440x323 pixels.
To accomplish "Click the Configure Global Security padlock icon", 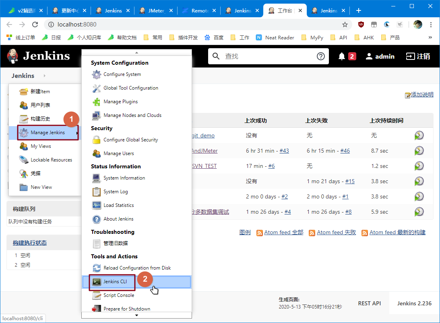I will coord(97,140).
